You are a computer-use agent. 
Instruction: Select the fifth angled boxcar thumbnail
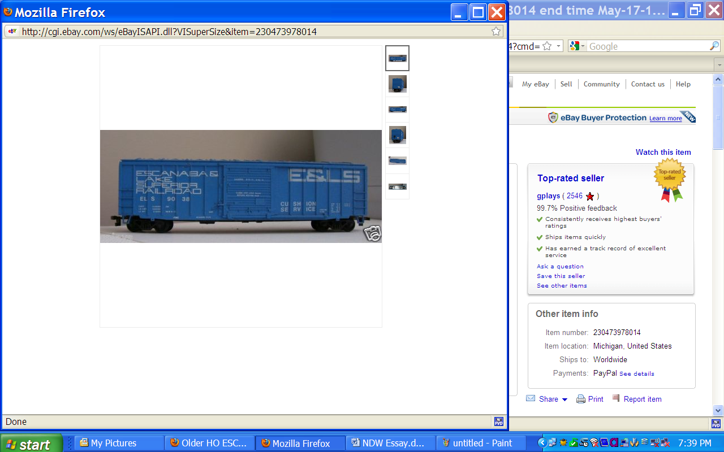(397, 160)
